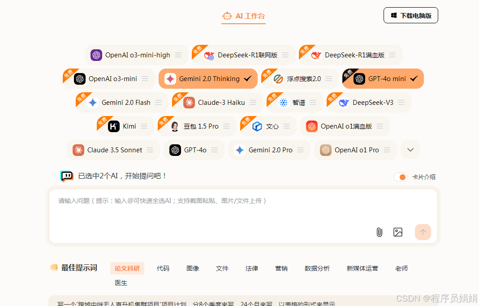Click the drag handle on DeepSeek-R1联网版 chip
The image size is (479, 306).
(285, 55)
